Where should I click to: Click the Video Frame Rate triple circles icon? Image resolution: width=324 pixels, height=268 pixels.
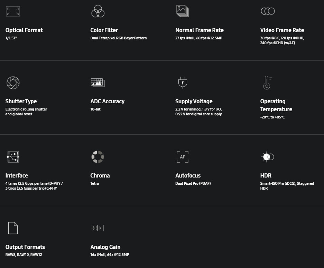tap(268, 11)
